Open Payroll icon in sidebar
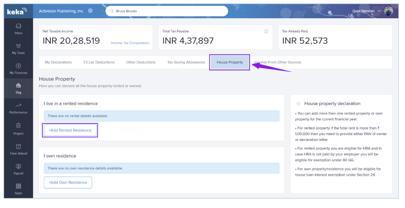Screen dimensions: 405x208 pyautogui.click(x=18, y=167)
